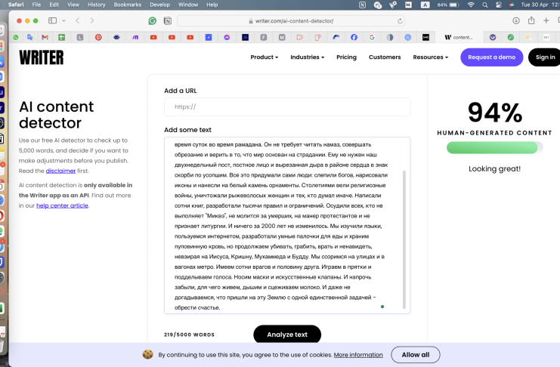Open a new tab with plus icon

546,20
